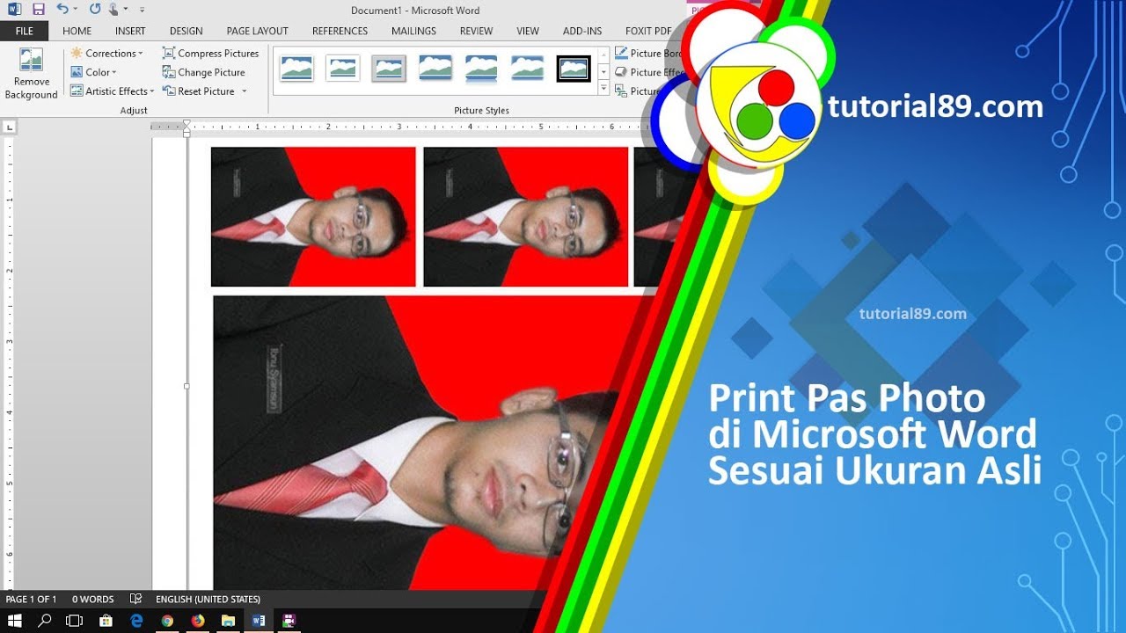Click 0 WORDS word count in status bar
Viewport: 1126px width, 633px height.
93,599
